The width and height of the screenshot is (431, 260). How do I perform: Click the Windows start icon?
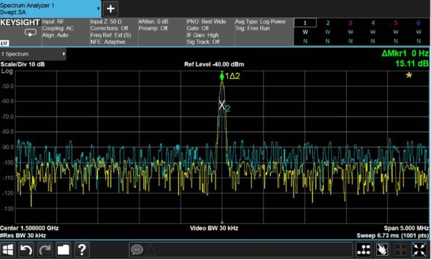[x=9, y=250]
